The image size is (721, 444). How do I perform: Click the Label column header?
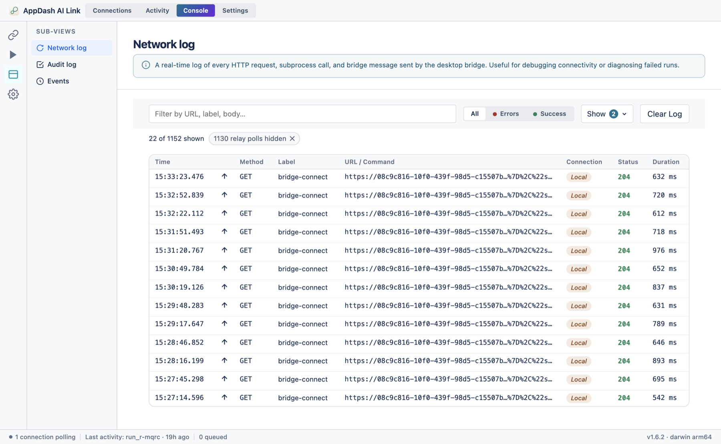click(286, 162)
